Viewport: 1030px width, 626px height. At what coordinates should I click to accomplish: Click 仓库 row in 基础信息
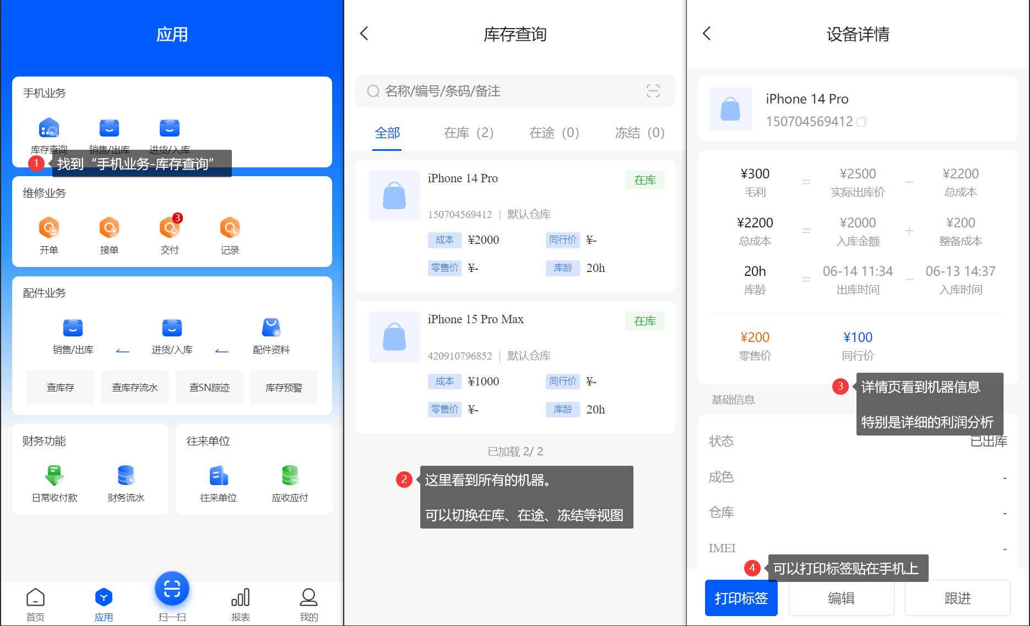(858, 513)
